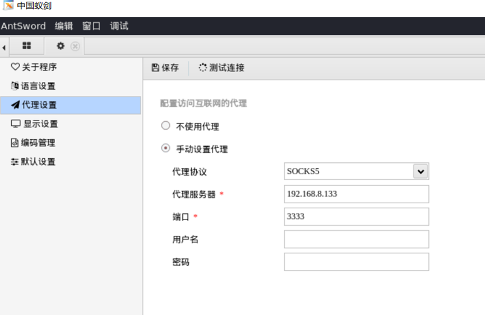The image size is (485, 315).
Task: Click the 代理协议 label
Action: tap(190, 172)
